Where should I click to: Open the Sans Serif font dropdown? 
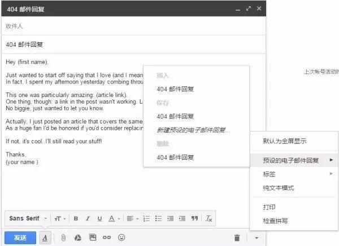tap(27, 218)
